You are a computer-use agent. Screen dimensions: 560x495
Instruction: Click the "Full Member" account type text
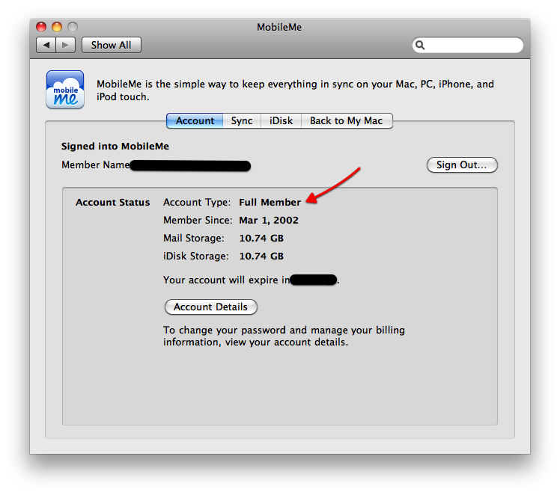(270, 202)
